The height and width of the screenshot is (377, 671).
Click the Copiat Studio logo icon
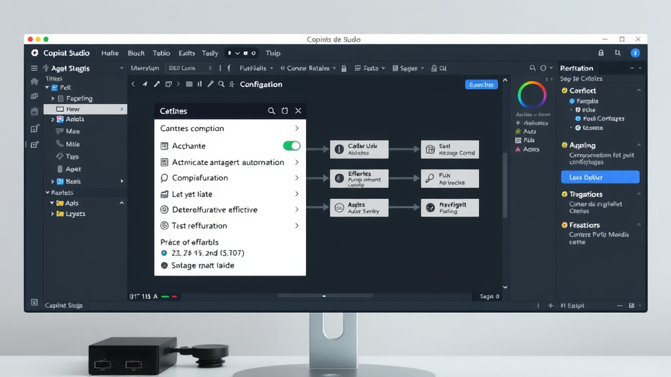click(34, 52)
